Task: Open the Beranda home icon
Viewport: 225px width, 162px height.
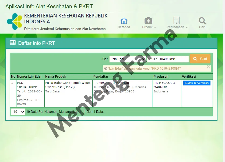Action: [124, 21]
